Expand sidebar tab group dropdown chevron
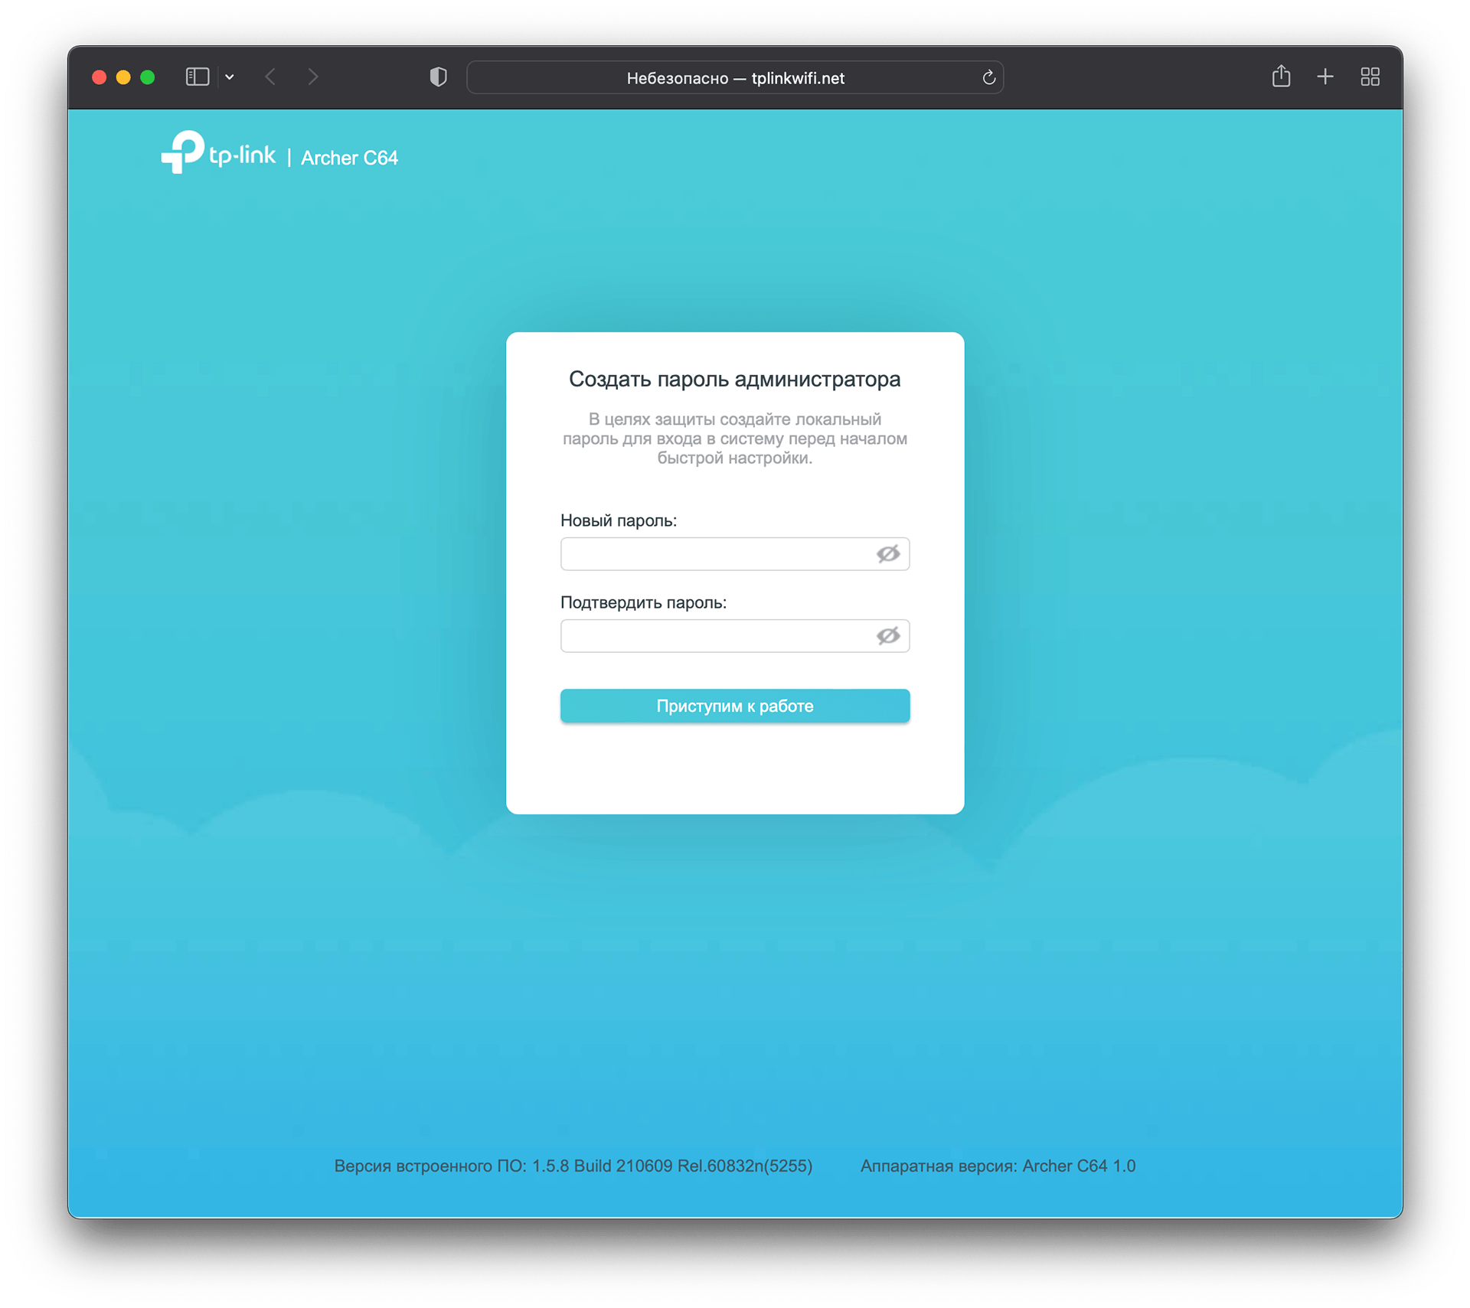Screen dimensions: 1470x1308 (230, 77)
